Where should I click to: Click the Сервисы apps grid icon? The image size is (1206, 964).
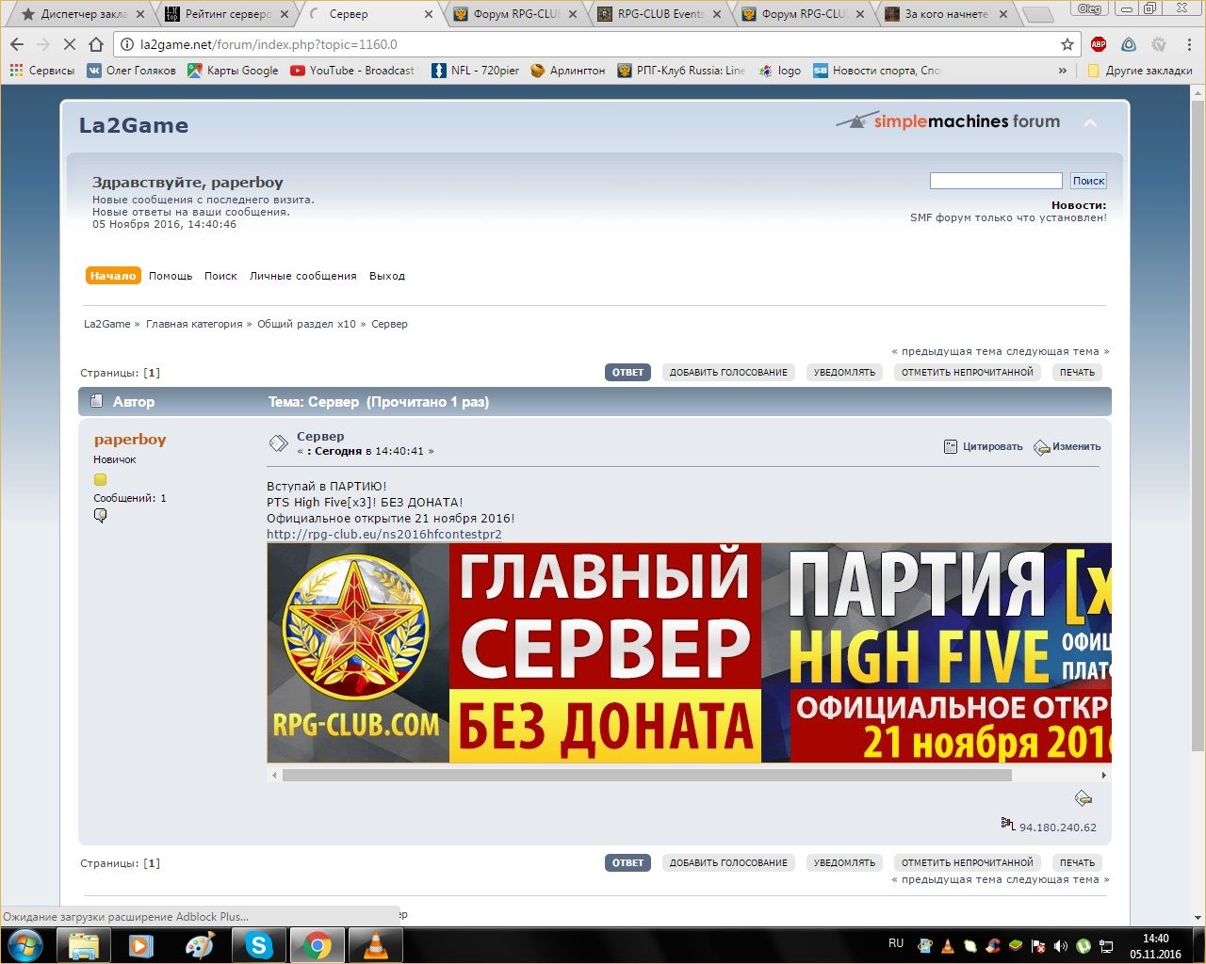(x=16, y=71)
